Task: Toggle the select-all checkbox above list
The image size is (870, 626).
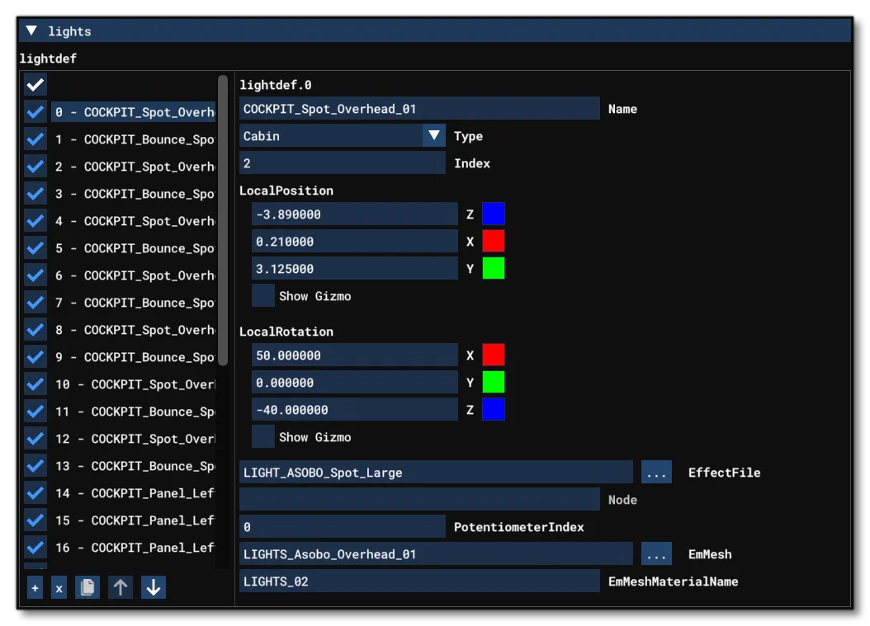Action: [x=35, y=85]
